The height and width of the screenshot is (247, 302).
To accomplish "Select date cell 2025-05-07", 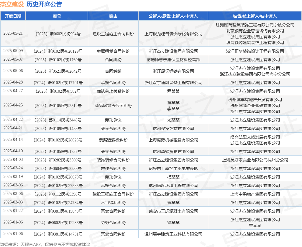I will pos(13,59).
